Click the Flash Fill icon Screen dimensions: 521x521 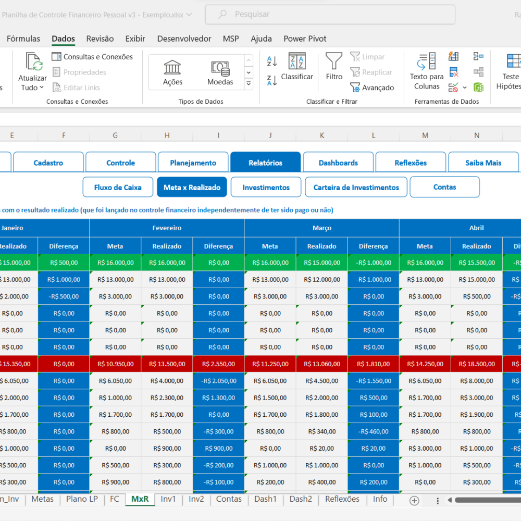454,56
